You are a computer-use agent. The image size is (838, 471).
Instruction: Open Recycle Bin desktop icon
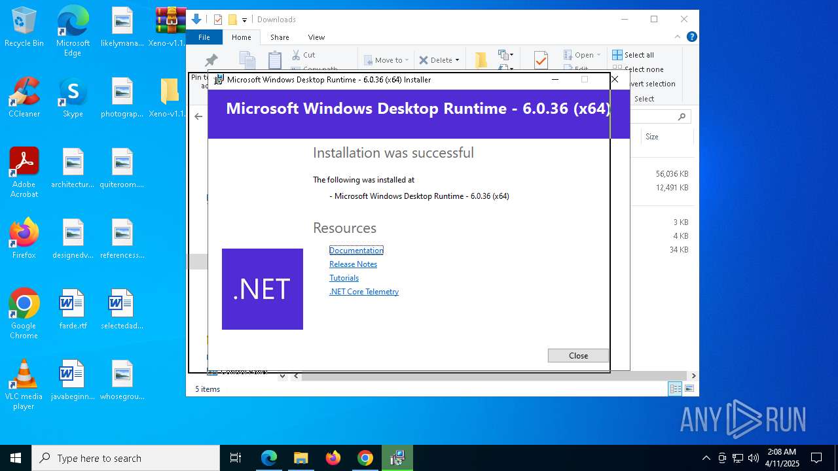[x=24, y=27]
